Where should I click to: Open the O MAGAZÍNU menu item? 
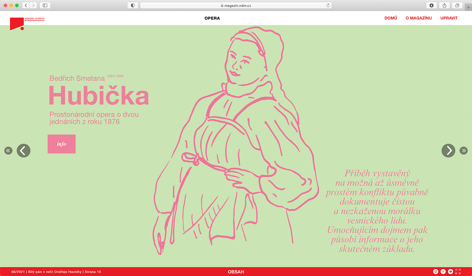point(419,18)
